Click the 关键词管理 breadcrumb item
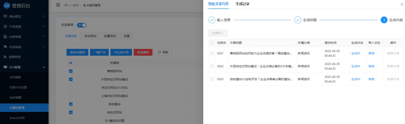This screenshot has height=124, width=405. coord(92,5)
